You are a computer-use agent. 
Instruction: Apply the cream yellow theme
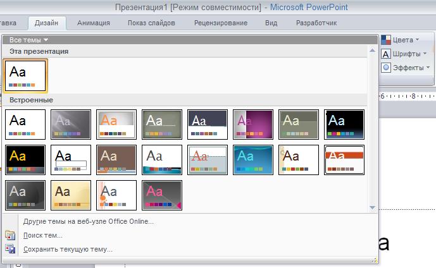71,195
